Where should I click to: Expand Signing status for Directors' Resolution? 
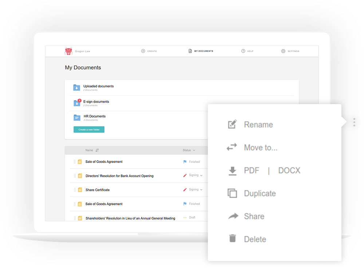click(x=201, y=175)
